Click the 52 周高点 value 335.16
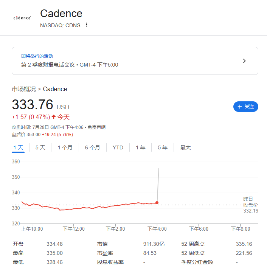This screenshot has width=267, height=270. [x=244, y=244]
